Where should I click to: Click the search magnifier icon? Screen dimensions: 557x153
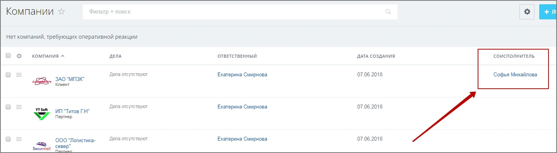pos(388,12)
